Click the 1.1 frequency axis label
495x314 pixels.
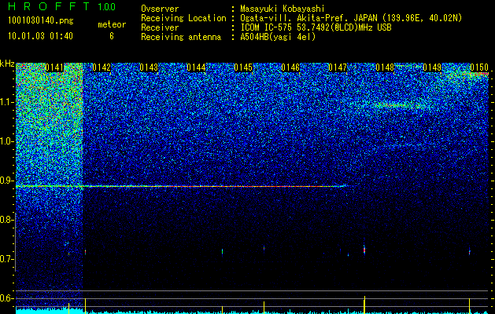coord(6,102)
